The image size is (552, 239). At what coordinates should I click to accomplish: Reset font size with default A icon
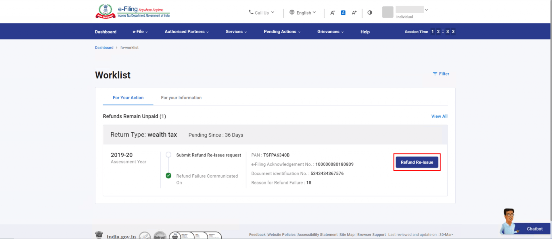click(x=343, y=13)
